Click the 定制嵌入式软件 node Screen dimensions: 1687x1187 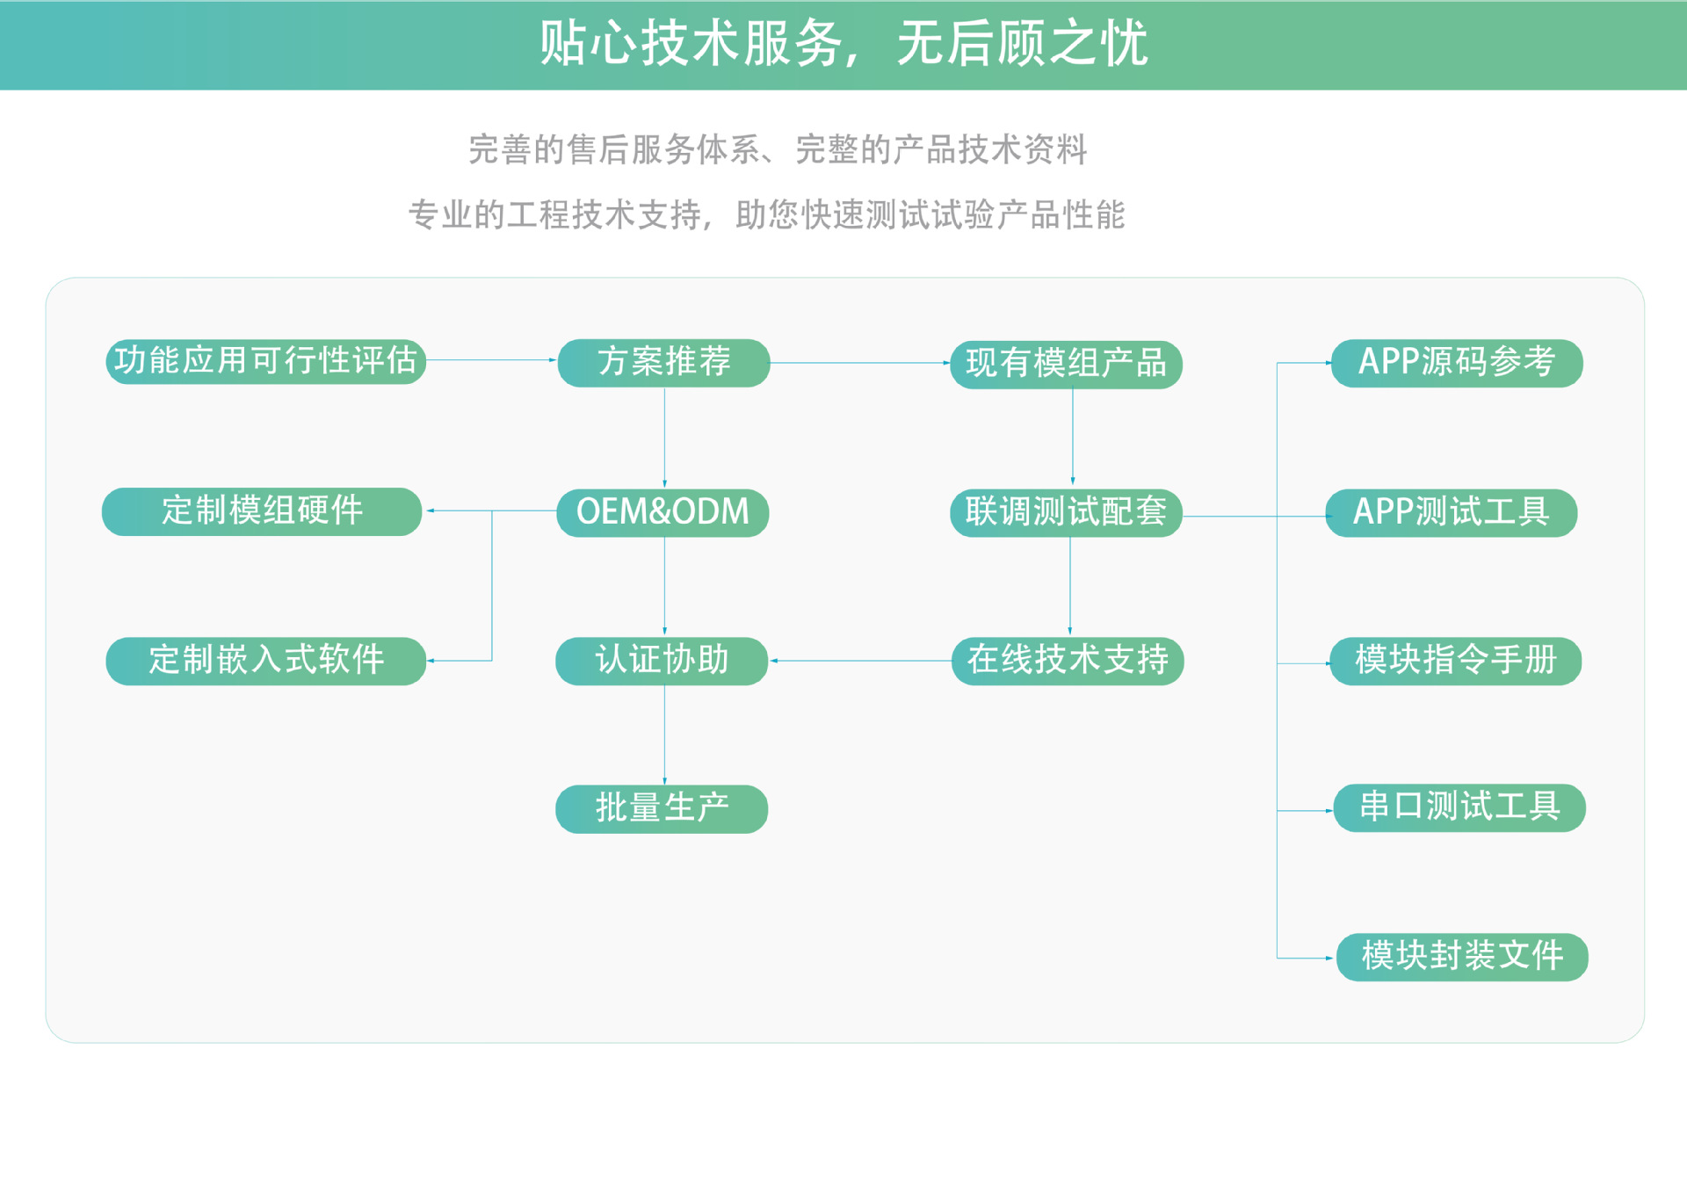(x=265, y=661)
